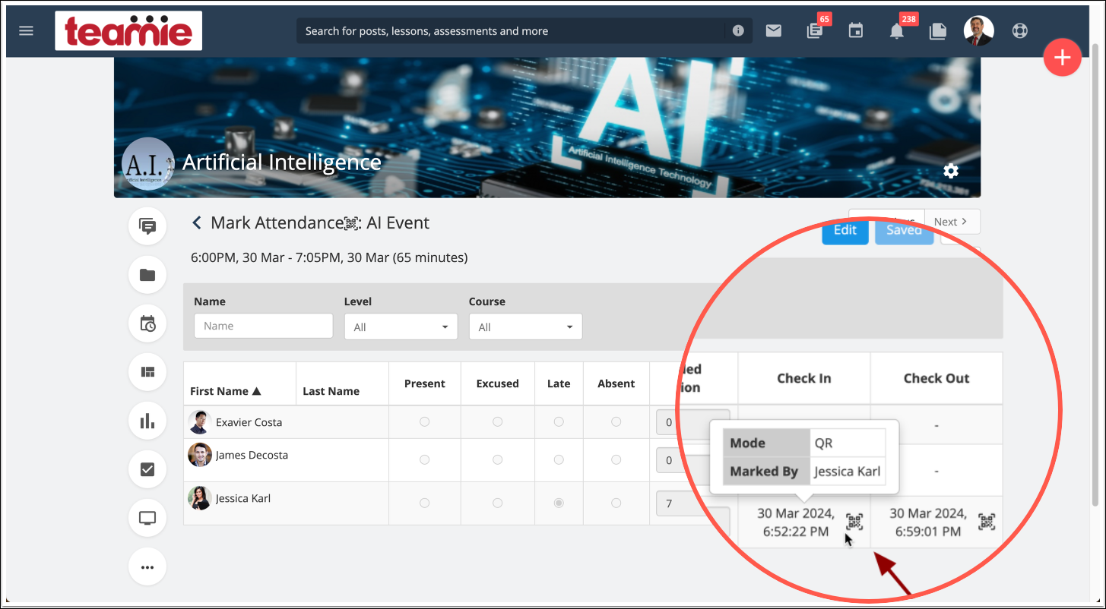The image size is (1106, 609).
Task: Click Exavier Costa's minutes field
Action: coord(692,422)
